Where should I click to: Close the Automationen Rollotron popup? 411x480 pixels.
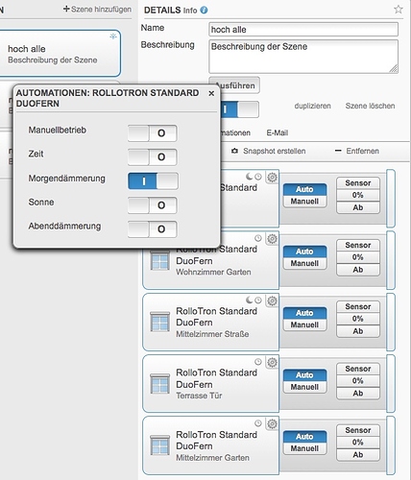[211, 93]
